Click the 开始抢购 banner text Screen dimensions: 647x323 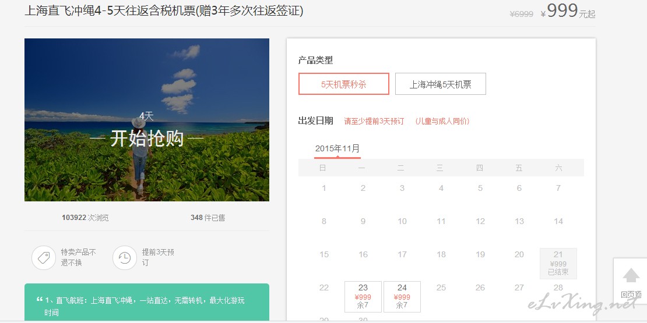coord(146,139)
